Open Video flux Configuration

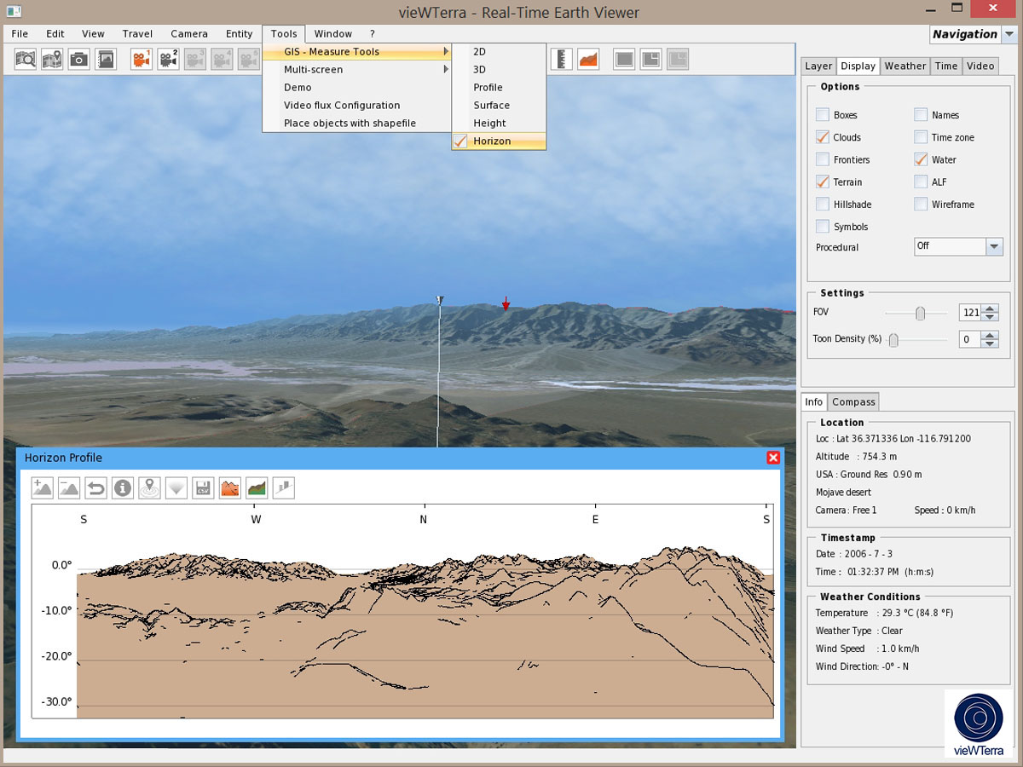click(x=357, y=106)
